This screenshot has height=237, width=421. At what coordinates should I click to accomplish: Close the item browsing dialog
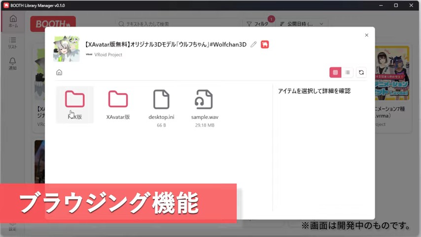[x=366, y=35]
